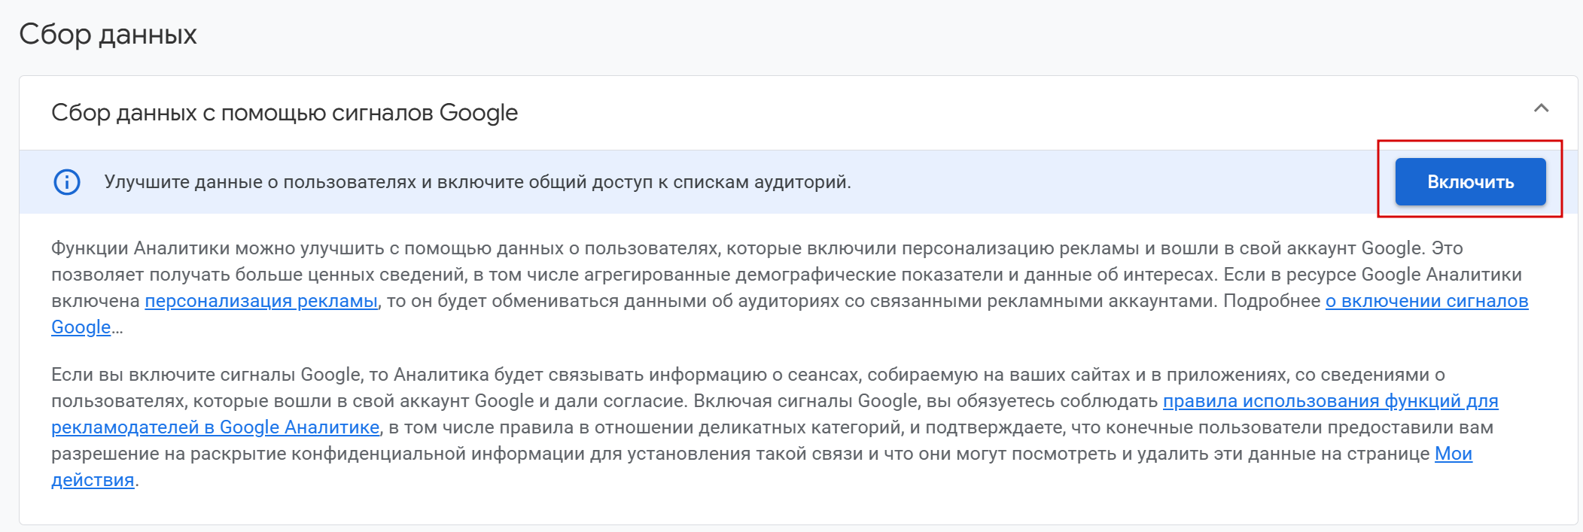This screenshot has width=1583, height=532.
Task: Click the Улучшите данные о пользователях banner text
Action: tap(477, 182)
